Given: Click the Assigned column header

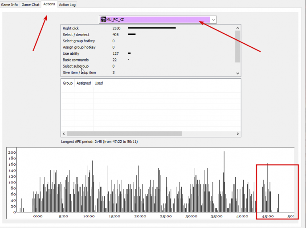Looking at the screenshot, I should tap(84, 83).
